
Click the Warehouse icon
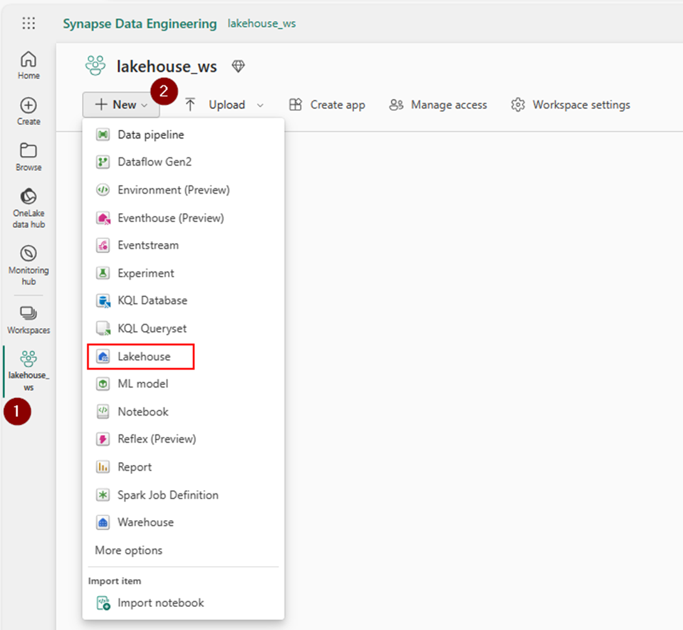(x=103, y=522)
